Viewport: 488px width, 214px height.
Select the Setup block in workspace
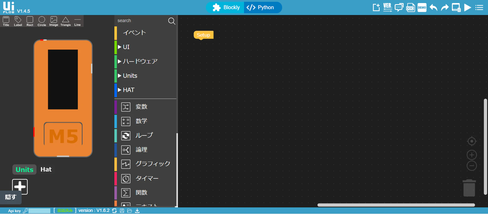[203, 35]
